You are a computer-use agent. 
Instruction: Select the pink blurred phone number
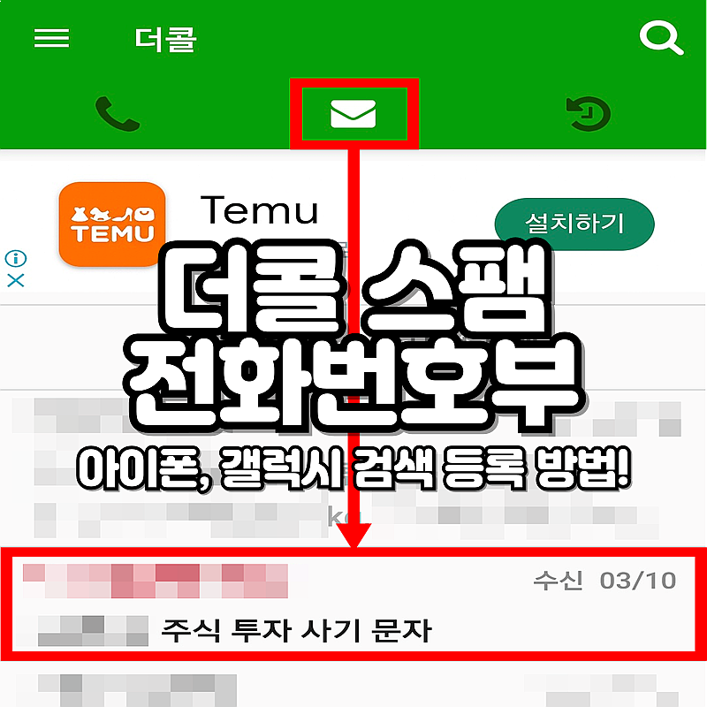156,581
